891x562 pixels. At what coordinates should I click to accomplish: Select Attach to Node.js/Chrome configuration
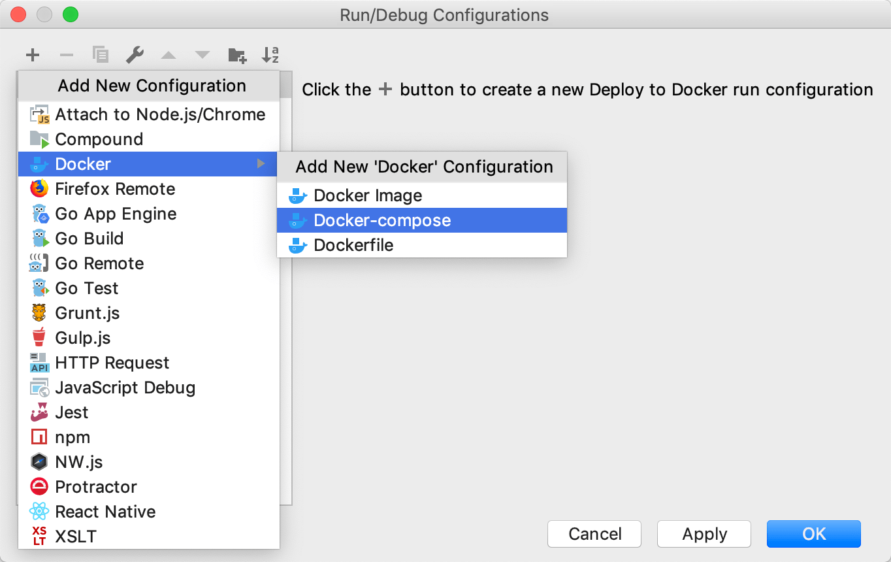click(x=160, y=114)
